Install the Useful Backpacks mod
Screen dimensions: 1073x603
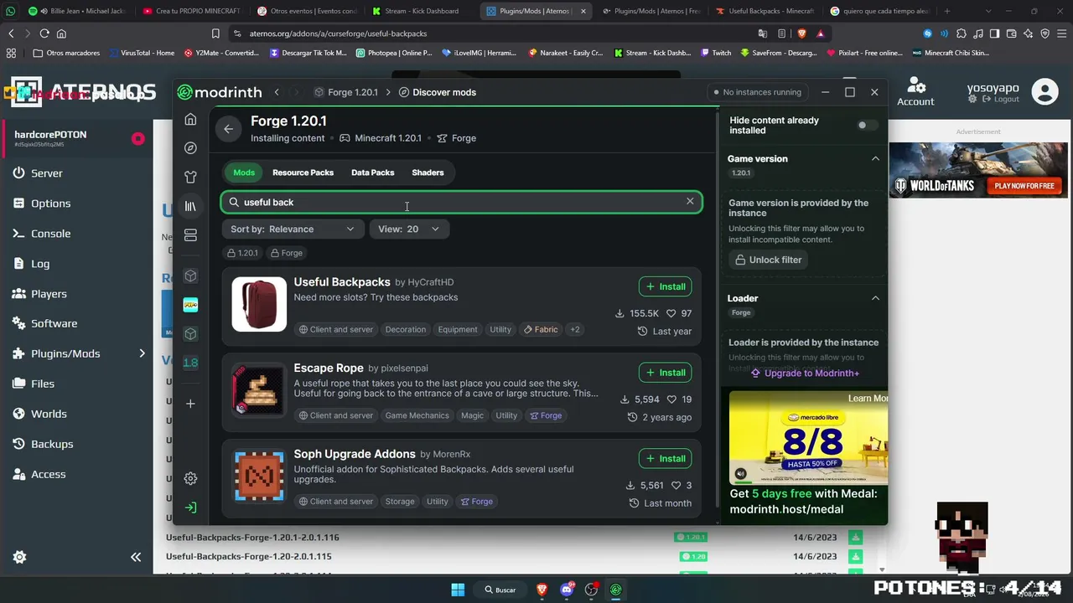pyautogui.click(x=665, y=286)
